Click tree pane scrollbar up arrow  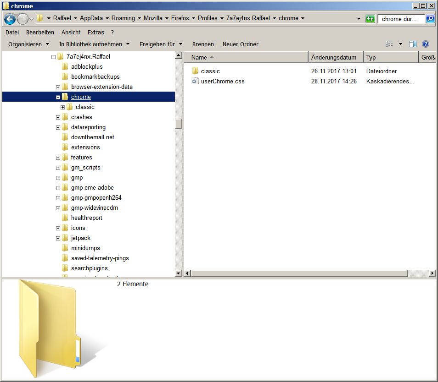(x=179, y=55)
